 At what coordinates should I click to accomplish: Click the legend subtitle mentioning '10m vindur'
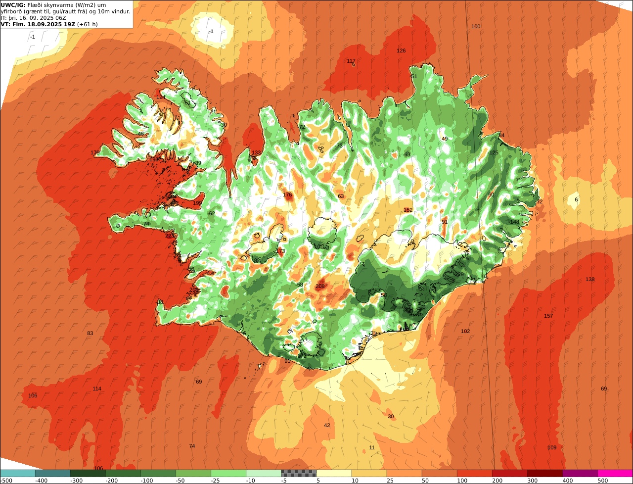click(x=66, y=11)
